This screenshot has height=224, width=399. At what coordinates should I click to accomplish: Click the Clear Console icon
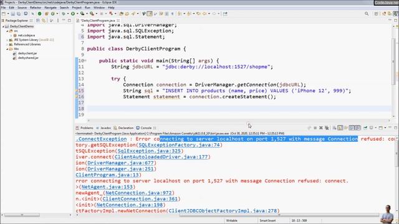click(334, 128)
